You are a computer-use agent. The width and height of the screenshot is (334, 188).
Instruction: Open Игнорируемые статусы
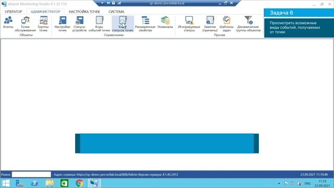point(189,24)
